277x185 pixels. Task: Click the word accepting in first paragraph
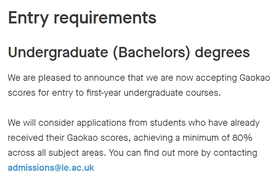point(216,78)
